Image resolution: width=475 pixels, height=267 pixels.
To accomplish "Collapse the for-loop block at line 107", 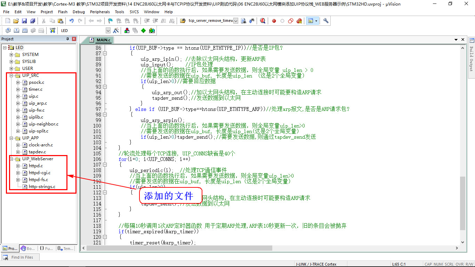I will pos(105,165).
